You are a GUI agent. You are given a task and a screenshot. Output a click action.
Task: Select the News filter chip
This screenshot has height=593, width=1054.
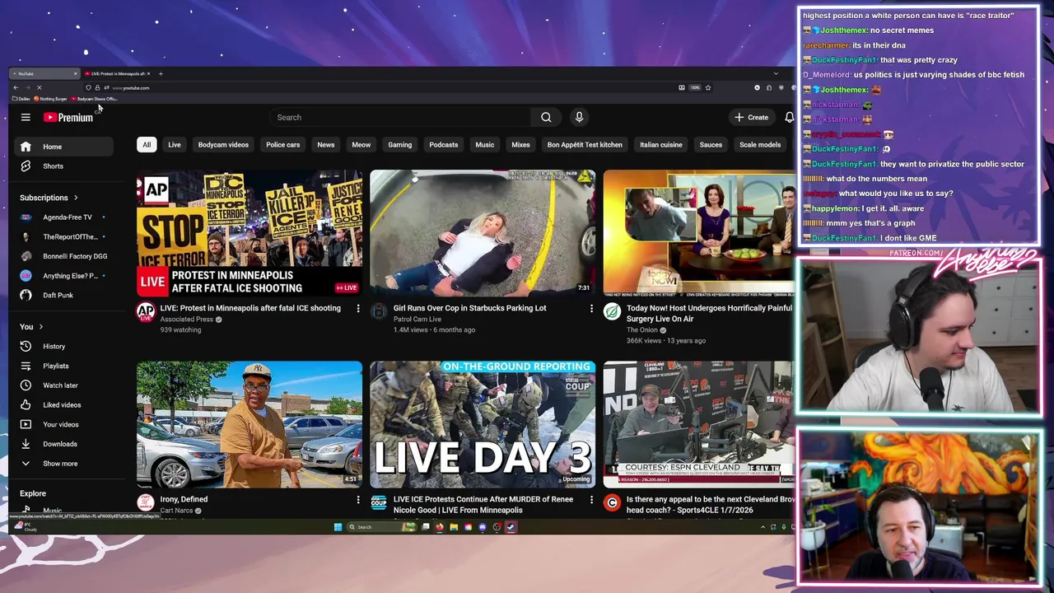tap(326, 145)
